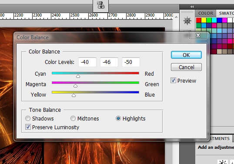The width and height of the screenshot is (234, 164).
Task: Focus the Color Levels field showing -46
Action: [109, 62]
